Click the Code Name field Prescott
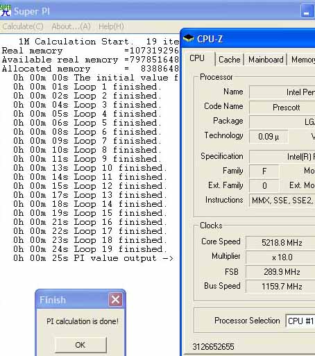 click(282, 108)
